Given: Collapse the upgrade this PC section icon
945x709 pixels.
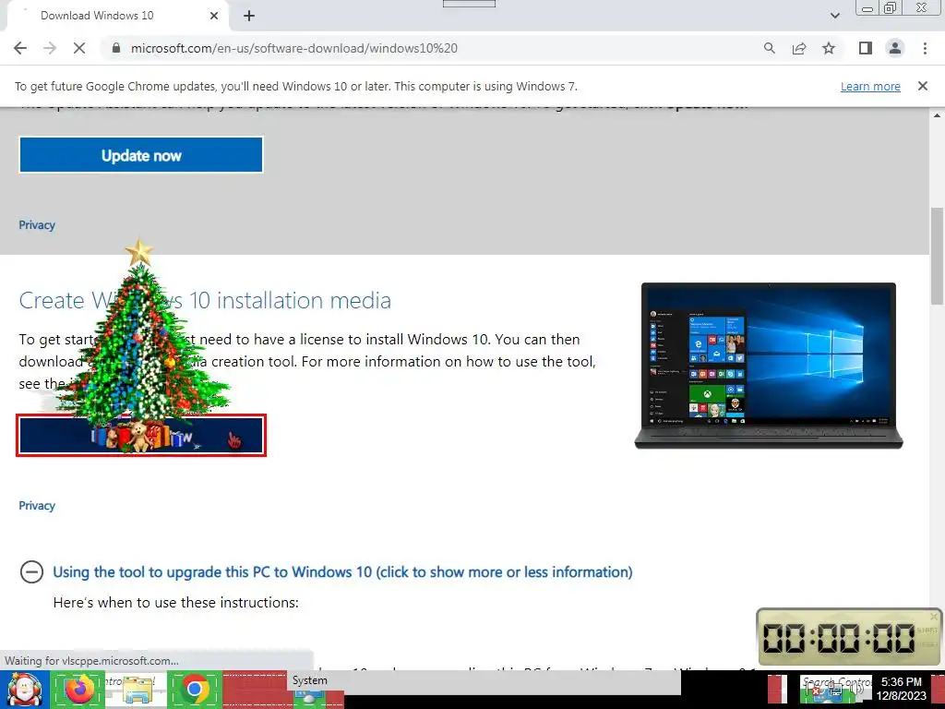Looking at the screenshot, I should coord(32,571).
